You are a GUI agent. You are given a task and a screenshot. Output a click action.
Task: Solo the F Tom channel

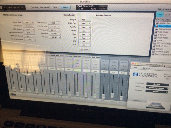51,62
